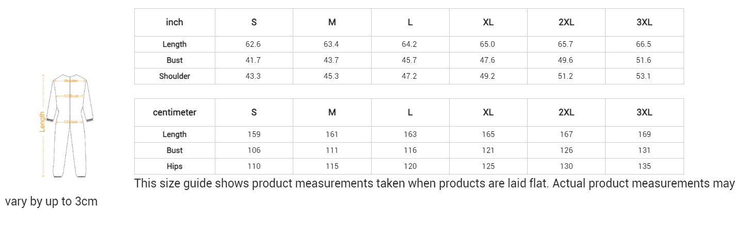Select the 53.1 shoulder value for 3XL
The width and height of the screenshot is (744, 225).
(x=644, y=76)
